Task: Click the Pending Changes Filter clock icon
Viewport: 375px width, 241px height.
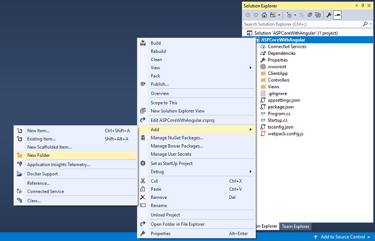Action: 289,15
